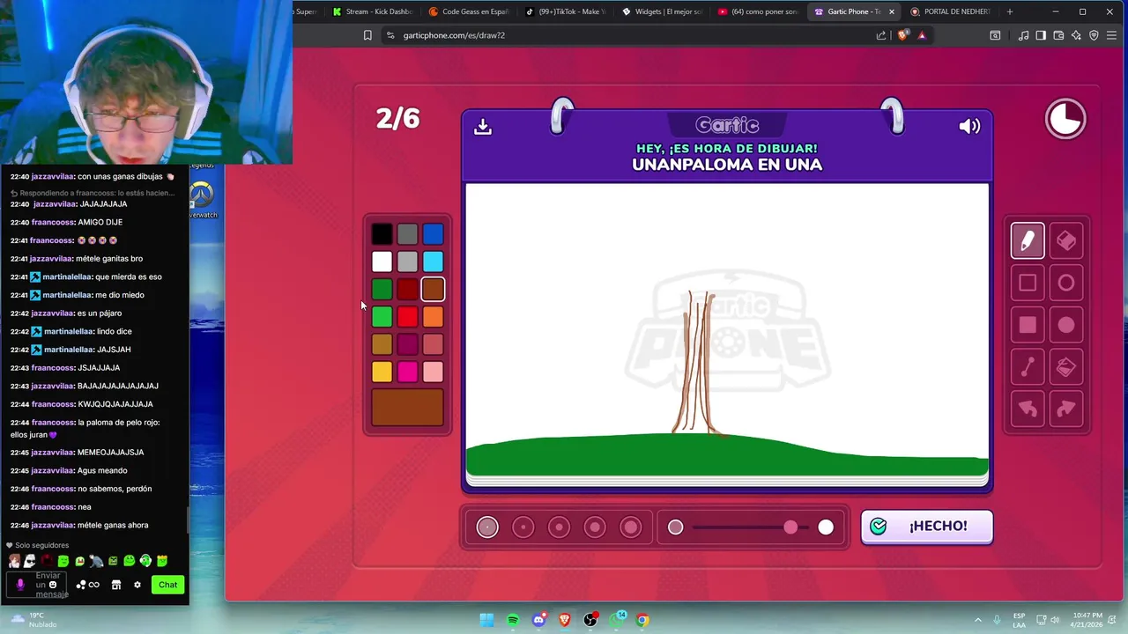Open the browser hamburger menu
Image resolution: width=1128 pixels, height=634 pixels.
[1112, 35]
